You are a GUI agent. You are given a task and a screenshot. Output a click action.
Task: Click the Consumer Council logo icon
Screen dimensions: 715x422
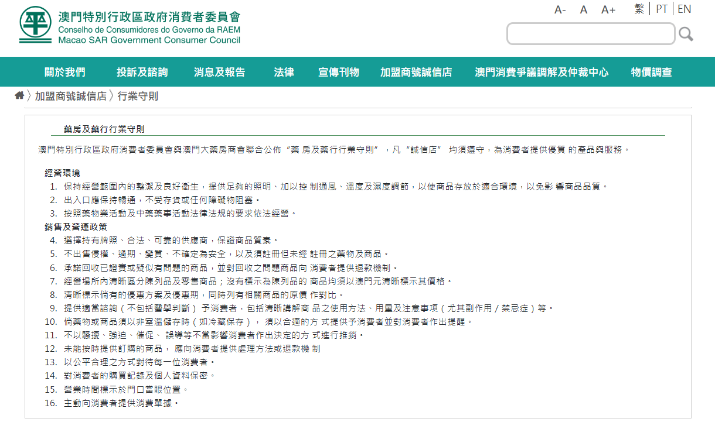tap(35, 25)
